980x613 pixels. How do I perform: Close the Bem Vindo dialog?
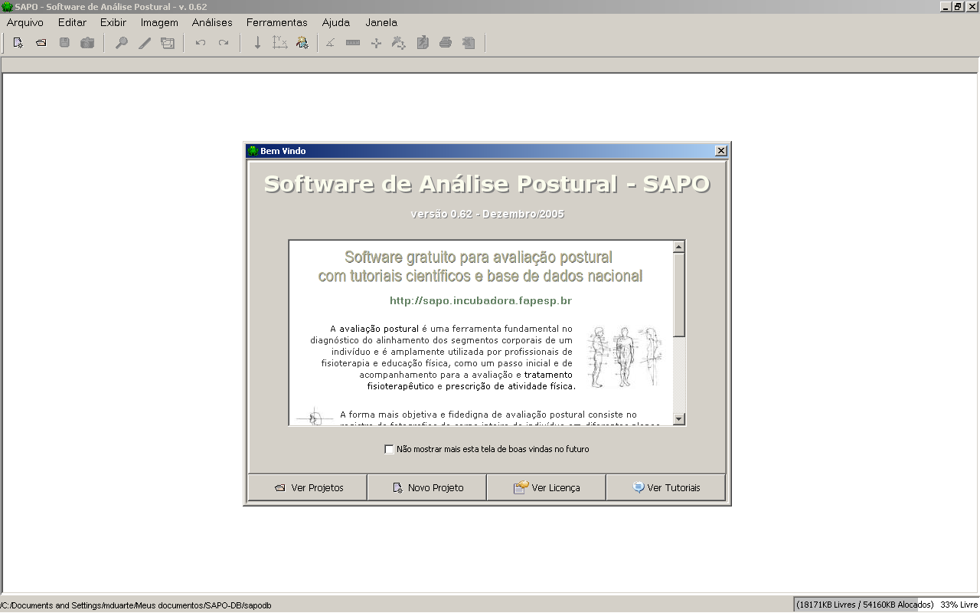point(720,151)
